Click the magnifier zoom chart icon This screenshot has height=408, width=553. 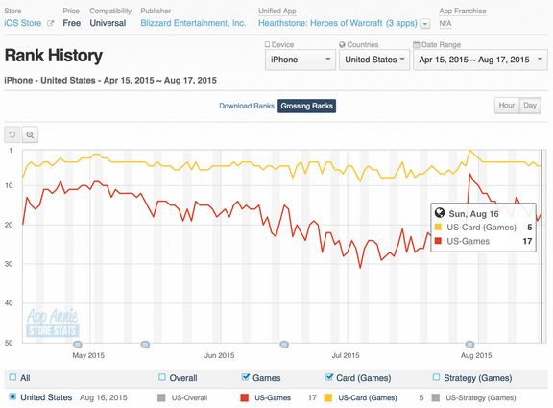click(x=30, y=134)
